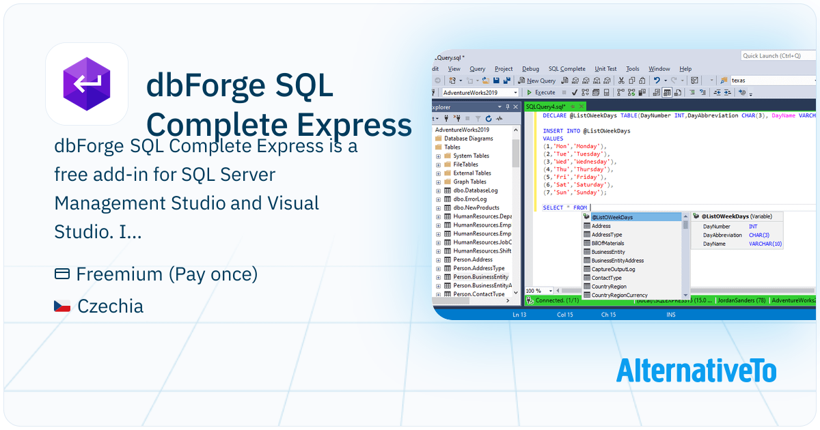Click the Display Estimated Execution Plan icon
The width and height of the screenshot is (820, 430).
585,92
